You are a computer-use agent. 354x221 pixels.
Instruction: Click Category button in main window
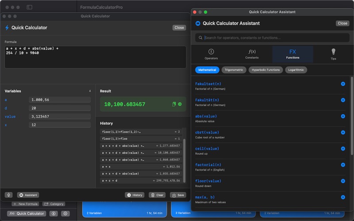click(x=54, y=204)
